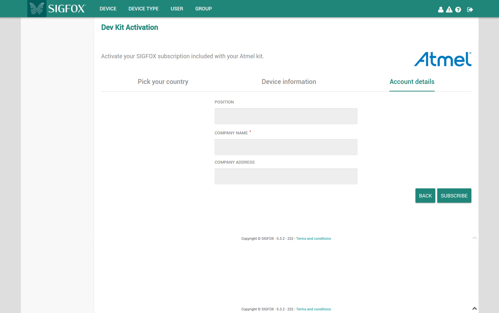Click the logout icon
The width and height of the screenshot is (499, 313).
point(470,9)
